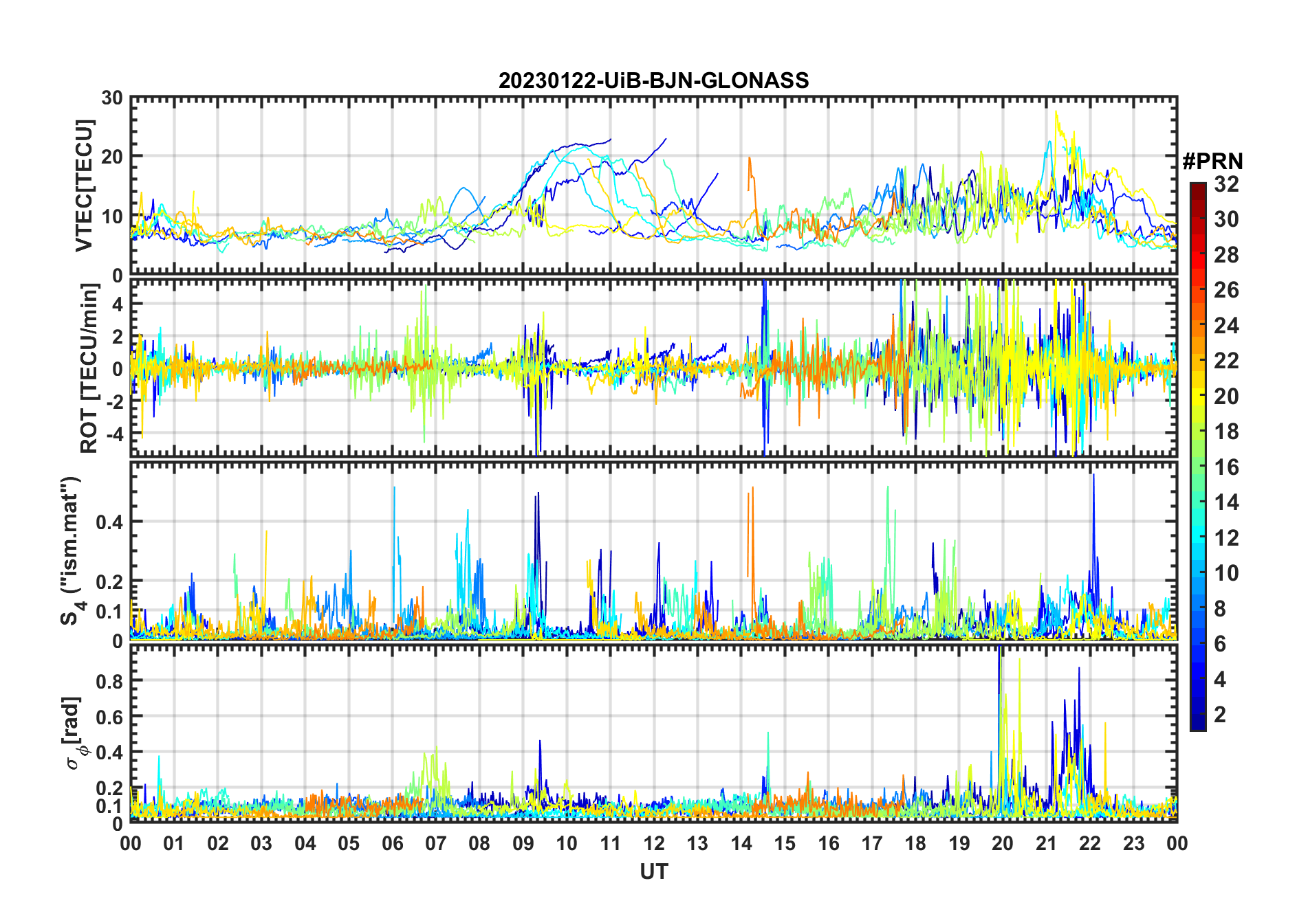The image size is (1308, 914).
Task: Select VTEC axis tick label 20
Action: (x=111, y=157)
